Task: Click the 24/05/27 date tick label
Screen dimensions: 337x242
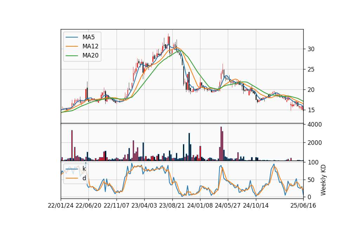Action: pos(228,206)
